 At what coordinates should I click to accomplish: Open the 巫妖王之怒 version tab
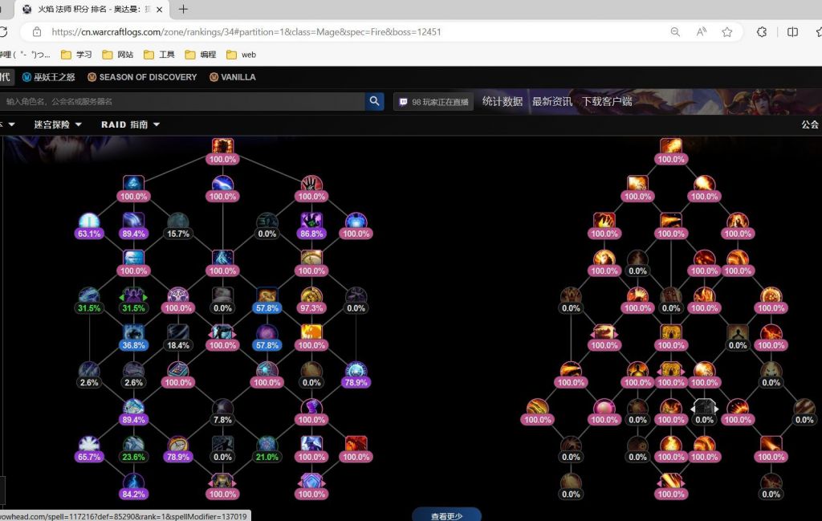[x=48, y=77]
